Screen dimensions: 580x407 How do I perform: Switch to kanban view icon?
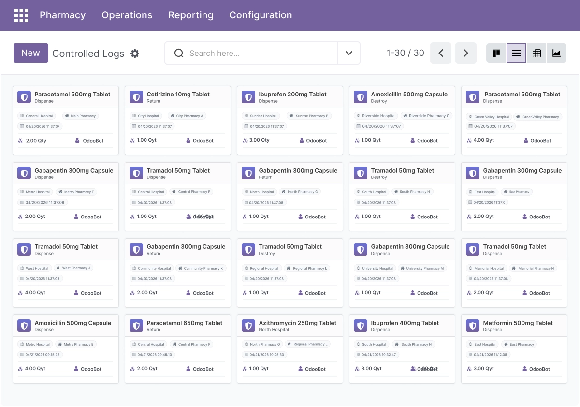coord(496,53)
